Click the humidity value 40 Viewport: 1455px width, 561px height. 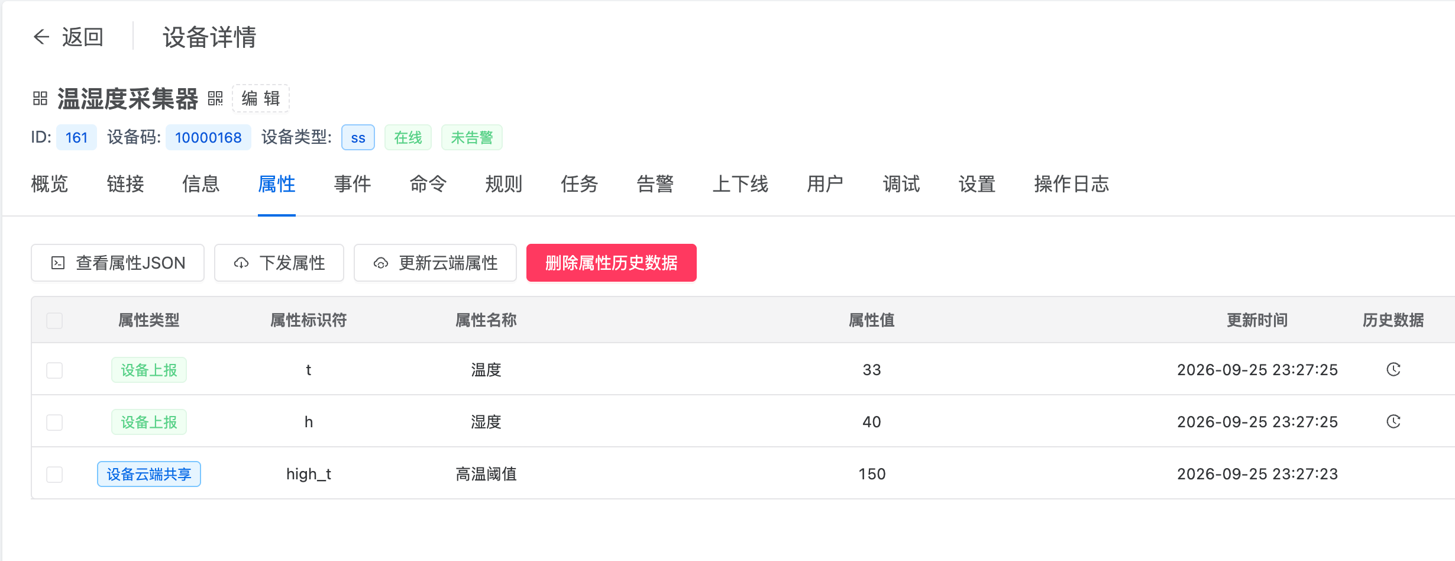pyautogui.click(x=872, y=422)
